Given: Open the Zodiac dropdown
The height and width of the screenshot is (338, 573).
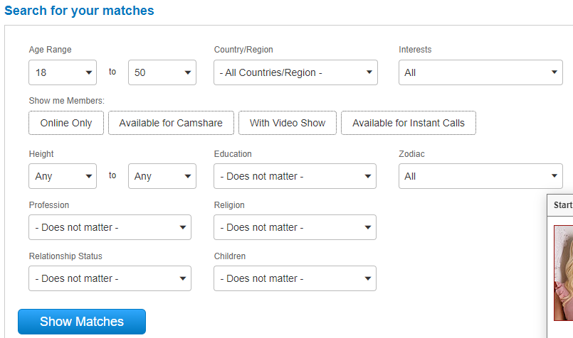Looking at the screenshot, I should [x=480, y=176].
